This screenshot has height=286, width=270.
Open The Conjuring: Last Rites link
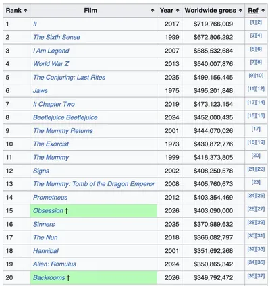click(70, 78)
